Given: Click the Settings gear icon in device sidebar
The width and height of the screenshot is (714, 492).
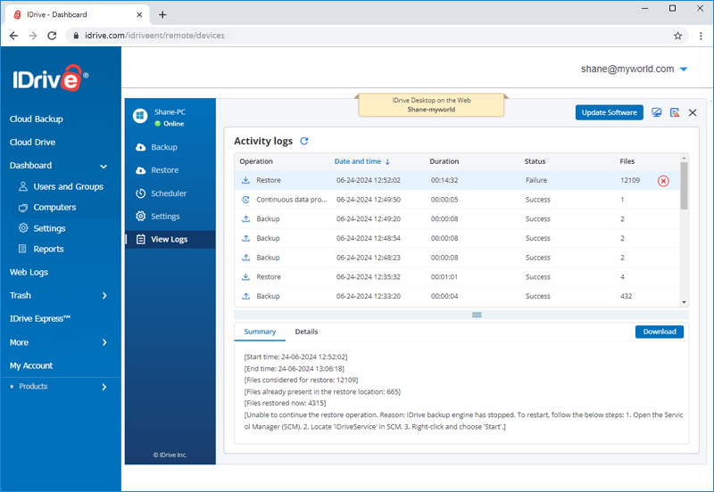Looking at the screenshot, I should point(141,216).
